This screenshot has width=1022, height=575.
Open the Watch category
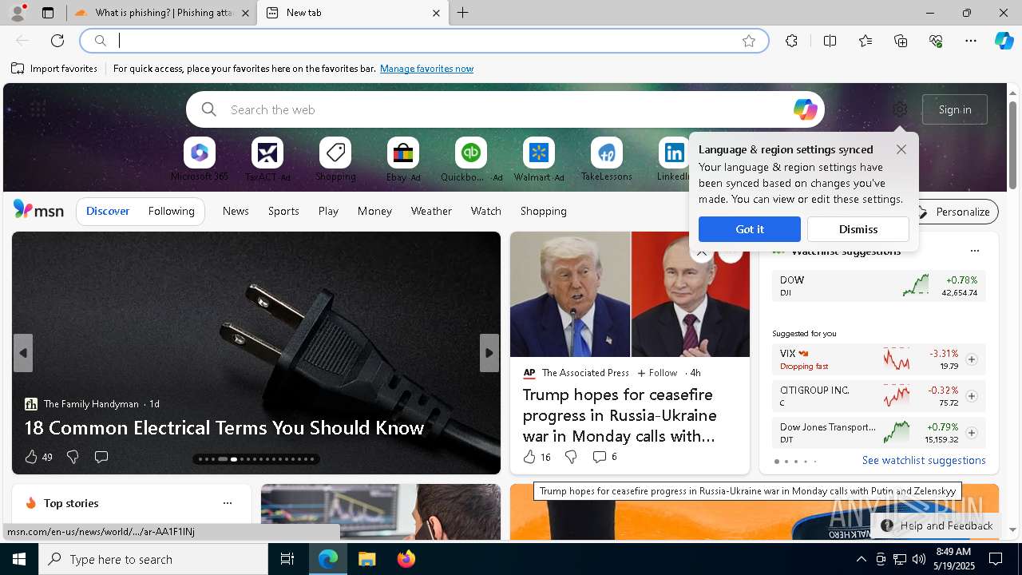[486, 211]
